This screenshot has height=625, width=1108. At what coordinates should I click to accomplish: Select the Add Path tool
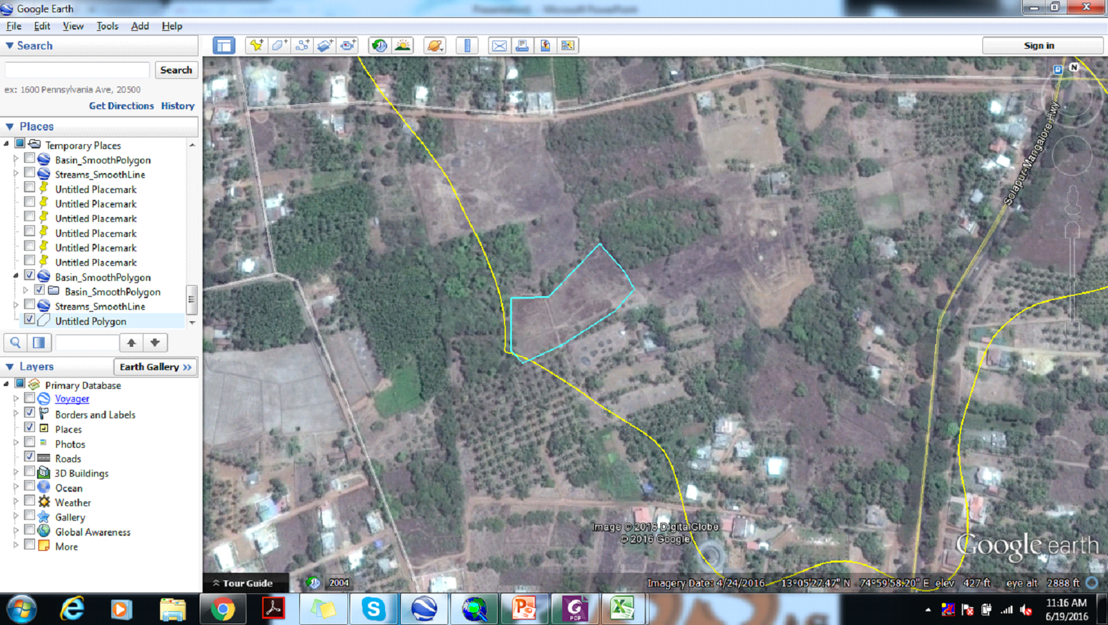pyautogui.click(x=302, y=45)
